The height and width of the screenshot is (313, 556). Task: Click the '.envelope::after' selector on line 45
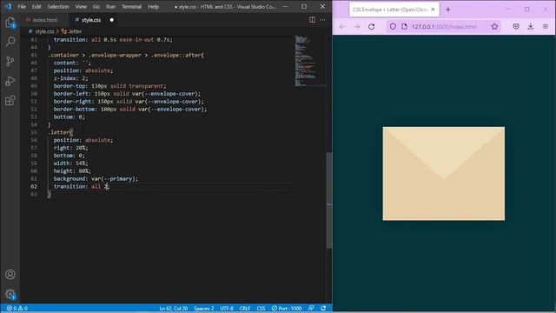[x=177, y=55]
